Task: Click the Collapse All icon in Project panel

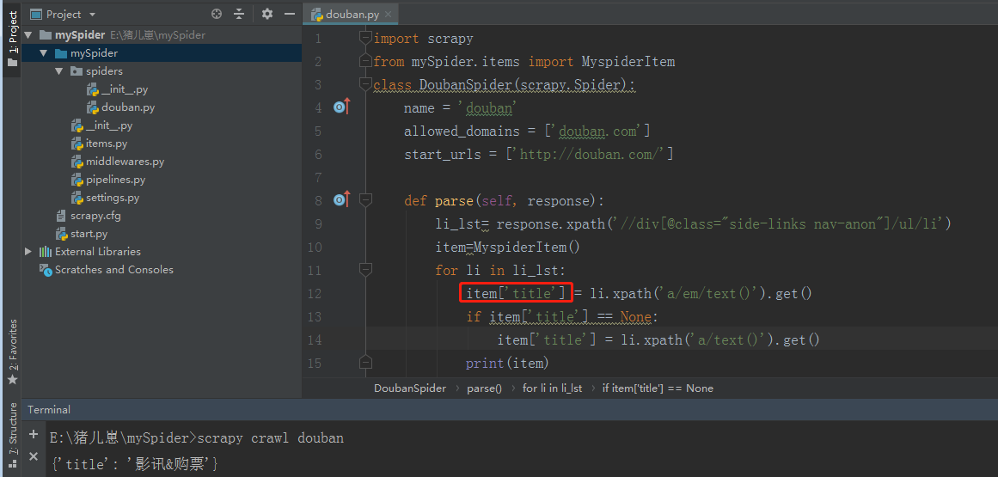Action: [239, 14]
